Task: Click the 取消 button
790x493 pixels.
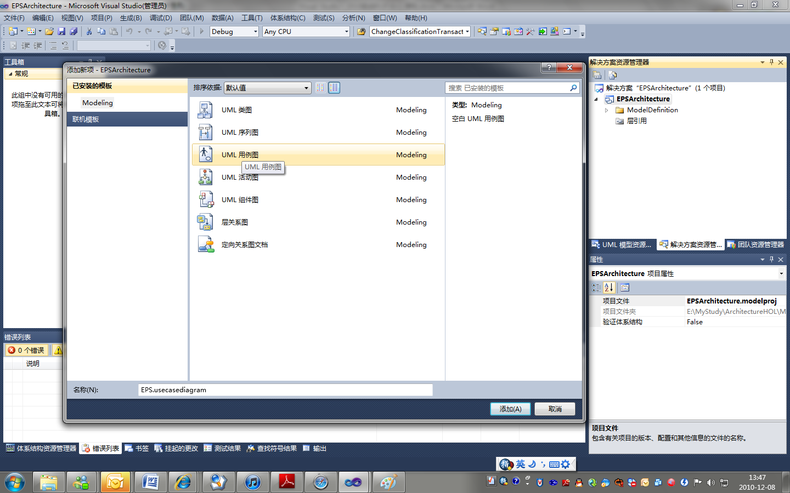Action: 555,409
